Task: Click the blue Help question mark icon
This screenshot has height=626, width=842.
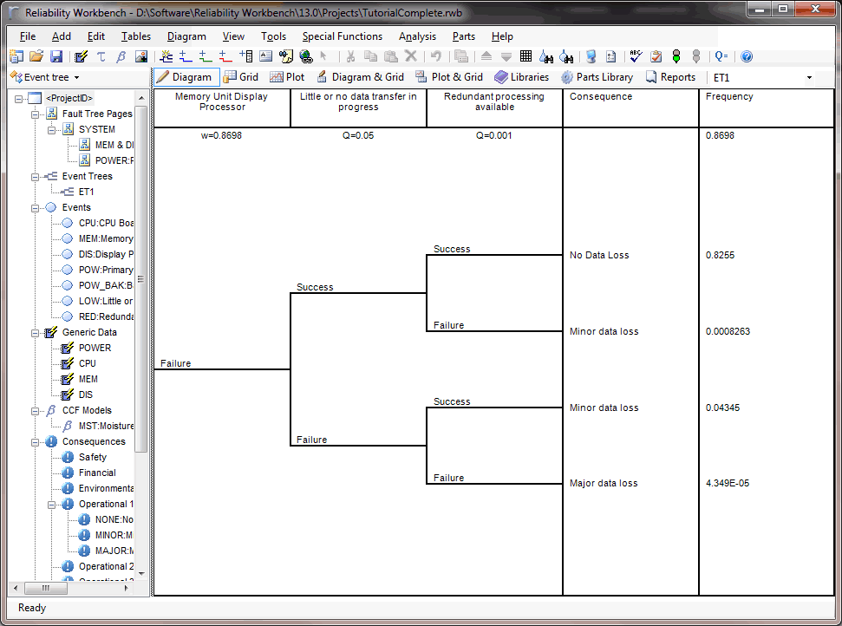Action: (x=747, y=56)
